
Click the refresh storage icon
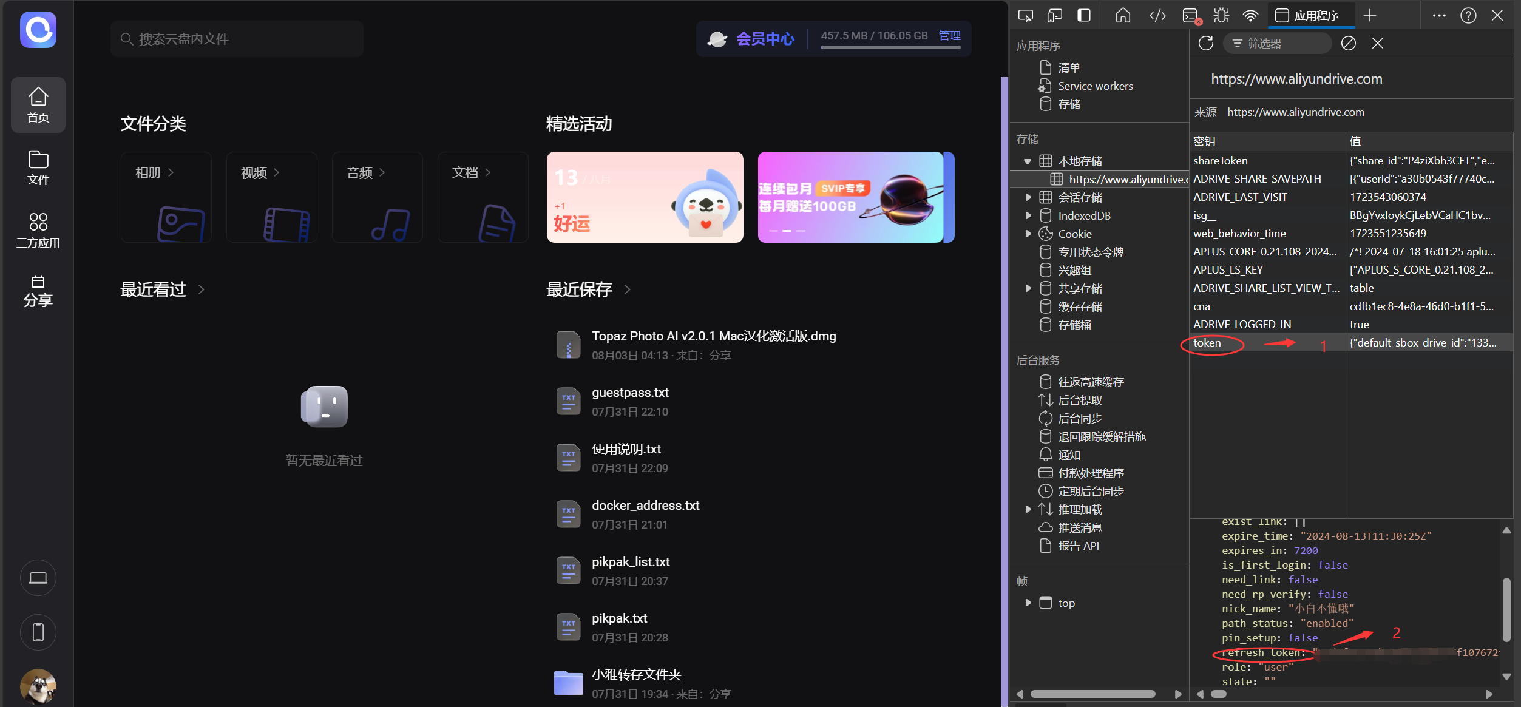point(1205,43)
